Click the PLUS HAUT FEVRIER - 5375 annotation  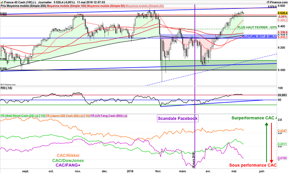[x=257, y=27]
